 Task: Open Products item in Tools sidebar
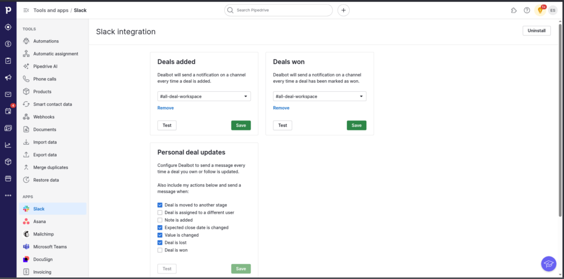tap(52, 92)
